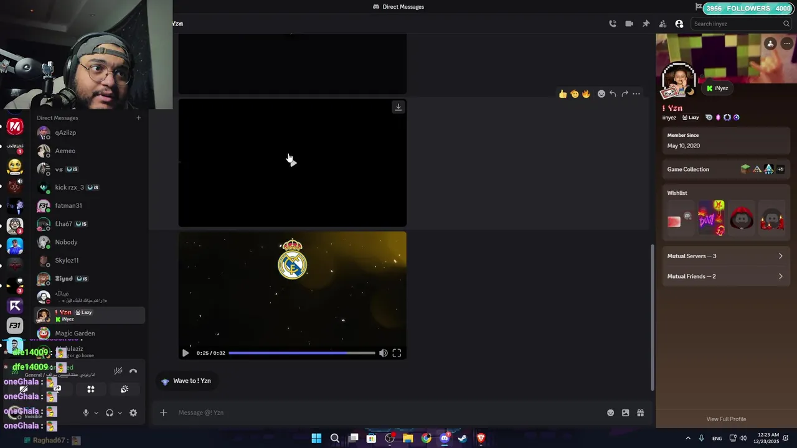Start a video call
This screenshot has height=448, width=797.
pos(629,24)
